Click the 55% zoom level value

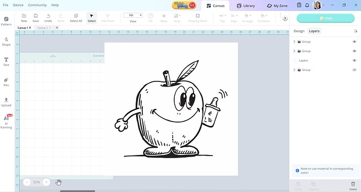37,182
